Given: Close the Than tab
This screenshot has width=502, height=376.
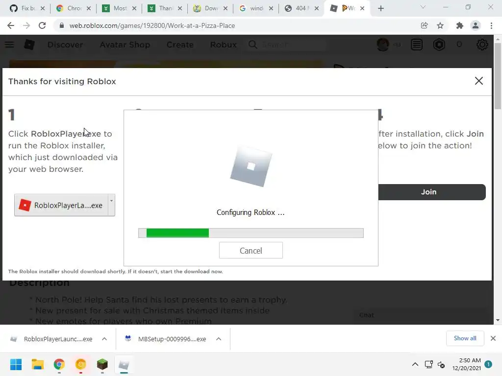Looking at the screenshot, I should click(x=180, y=8).
